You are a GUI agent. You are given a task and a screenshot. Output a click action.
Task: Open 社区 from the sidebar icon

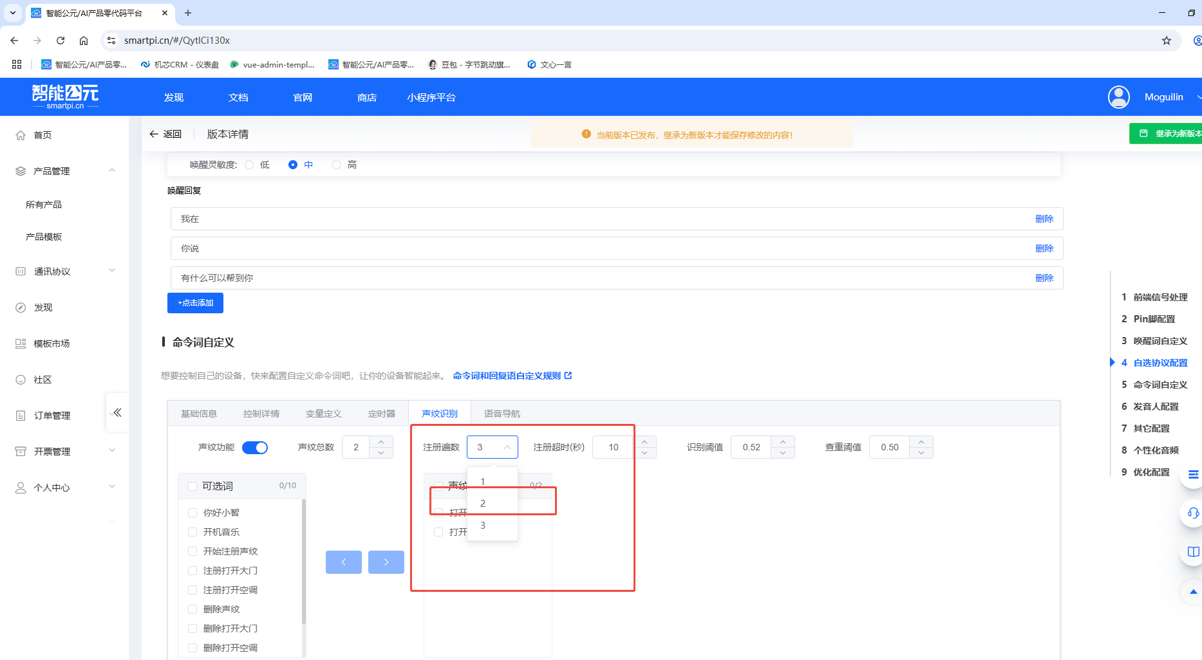[20, 379]
